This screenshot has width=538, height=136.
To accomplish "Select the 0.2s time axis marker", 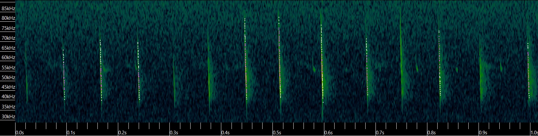I will tap(123, 133).
